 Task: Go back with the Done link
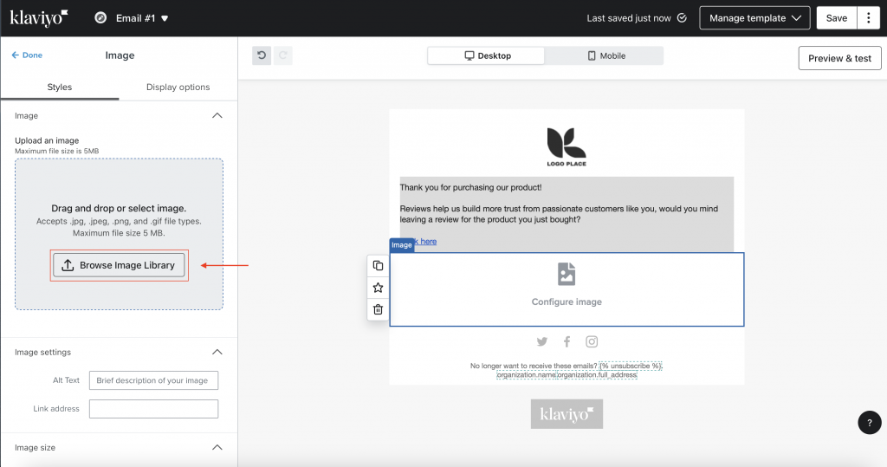tap(27, 55)
